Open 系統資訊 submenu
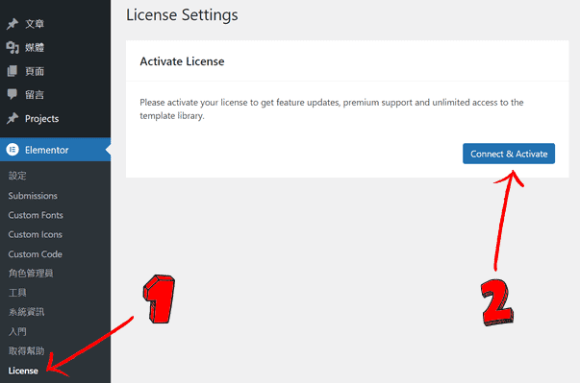This screenshot has width=580, height=383. click(x=26, y=312)
